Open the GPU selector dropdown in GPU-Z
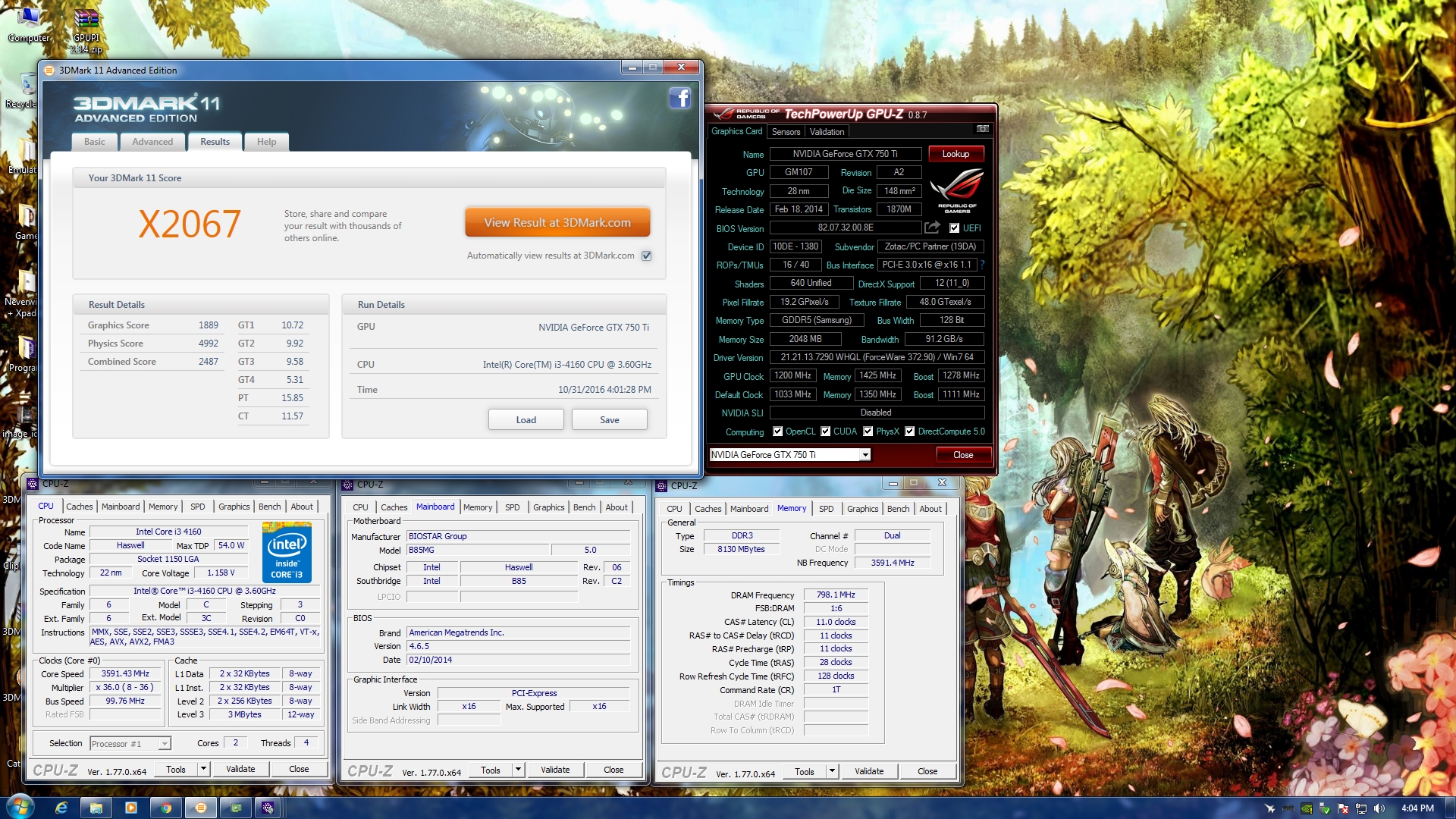This screenshot has width=1456, height=819. click(864, 455)
